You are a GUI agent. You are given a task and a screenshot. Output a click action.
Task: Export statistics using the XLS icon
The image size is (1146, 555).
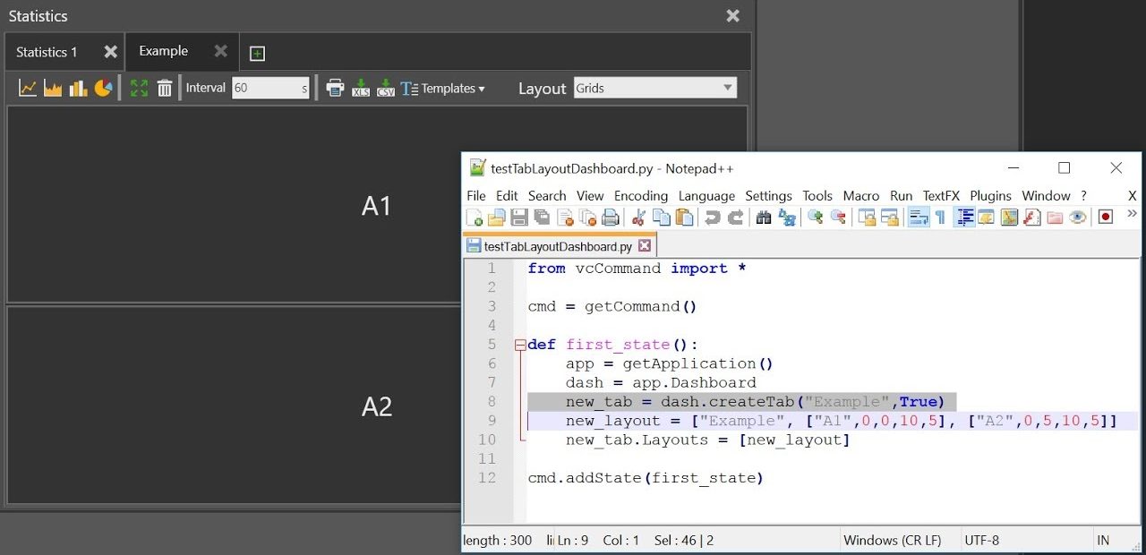pyautogui.click(x=359, y=87)
